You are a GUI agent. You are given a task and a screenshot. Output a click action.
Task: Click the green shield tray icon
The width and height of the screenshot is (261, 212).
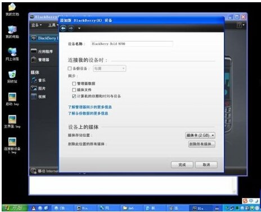(x=253, y=208)
